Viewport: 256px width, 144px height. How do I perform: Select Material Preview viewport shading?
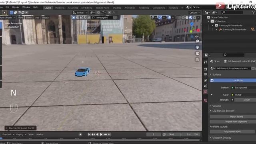pos(190,18)
